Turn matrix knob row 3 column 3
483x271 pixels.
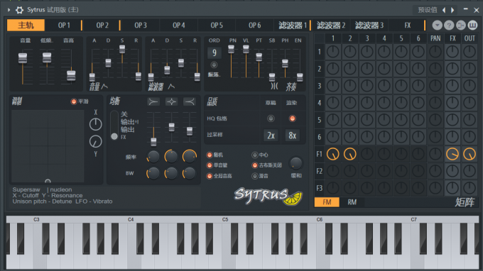pyautogui.click(x=367, y=86)
